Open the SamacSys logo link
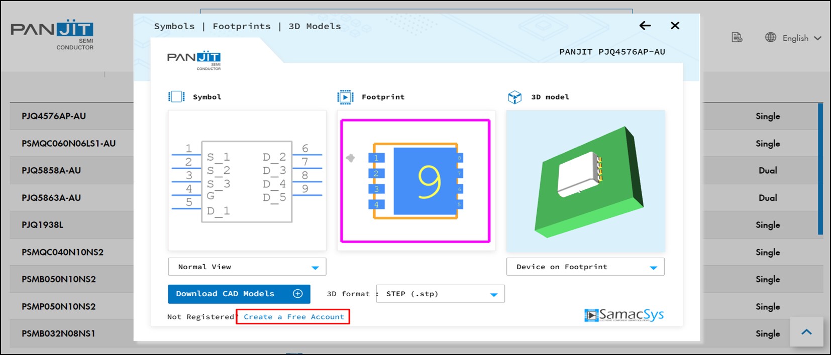The image size is (831, 355). [624, 315]
